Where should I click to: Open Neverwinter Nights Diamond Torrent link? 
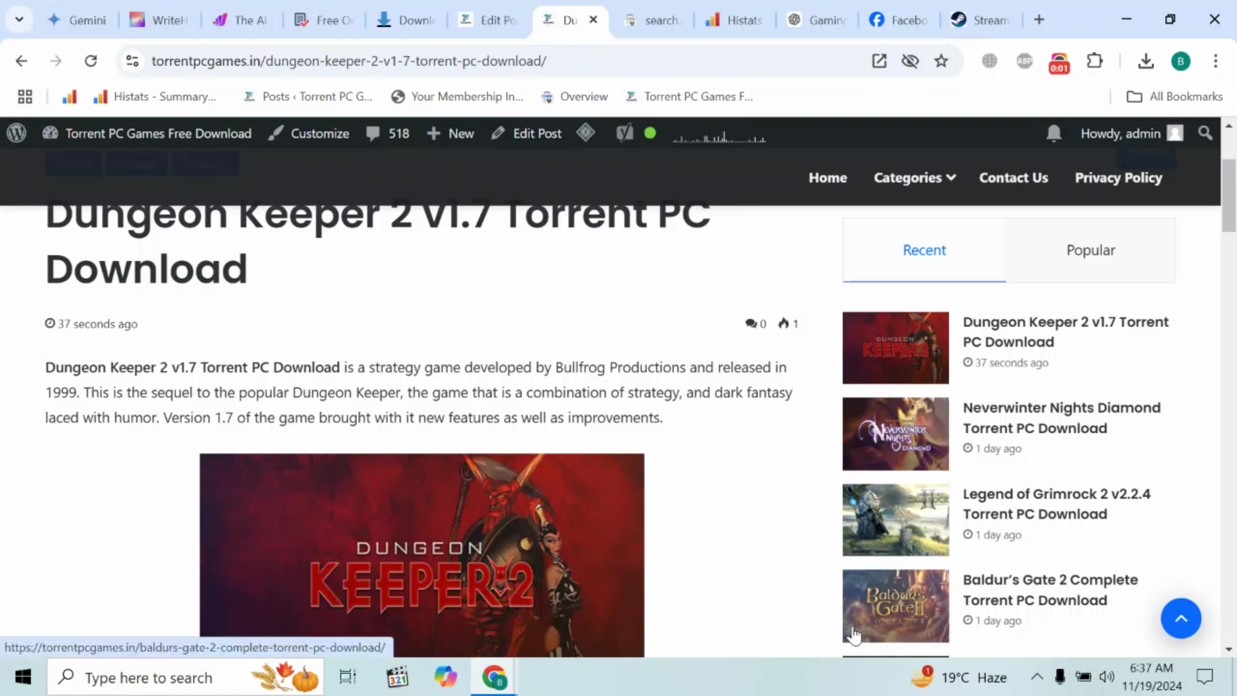[1061, 418]
